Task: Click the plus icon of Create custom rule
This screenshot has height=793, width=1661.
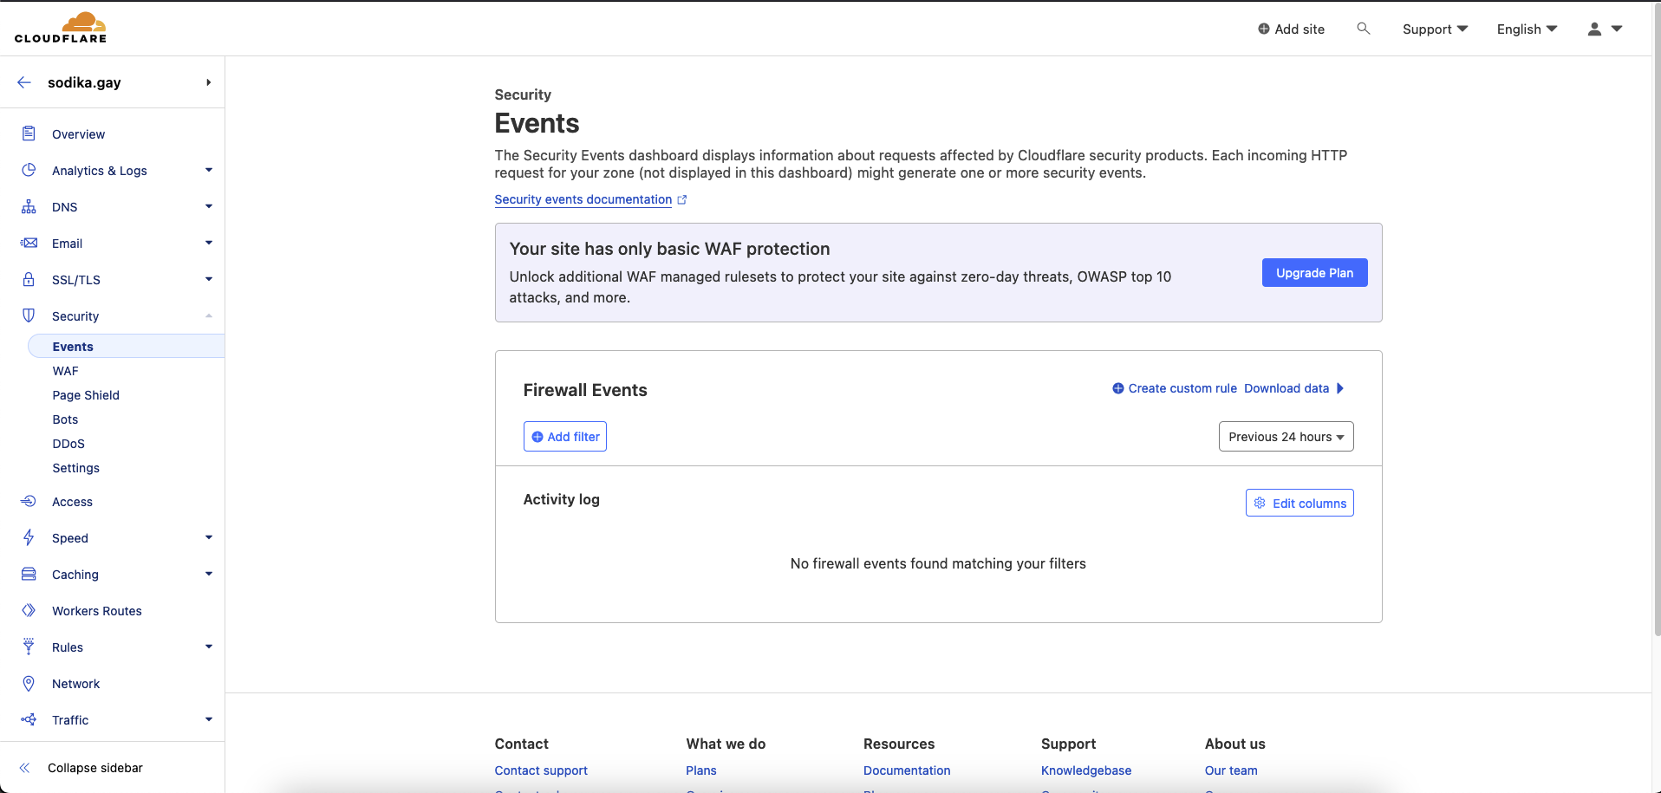Action: pos(1118,388)
